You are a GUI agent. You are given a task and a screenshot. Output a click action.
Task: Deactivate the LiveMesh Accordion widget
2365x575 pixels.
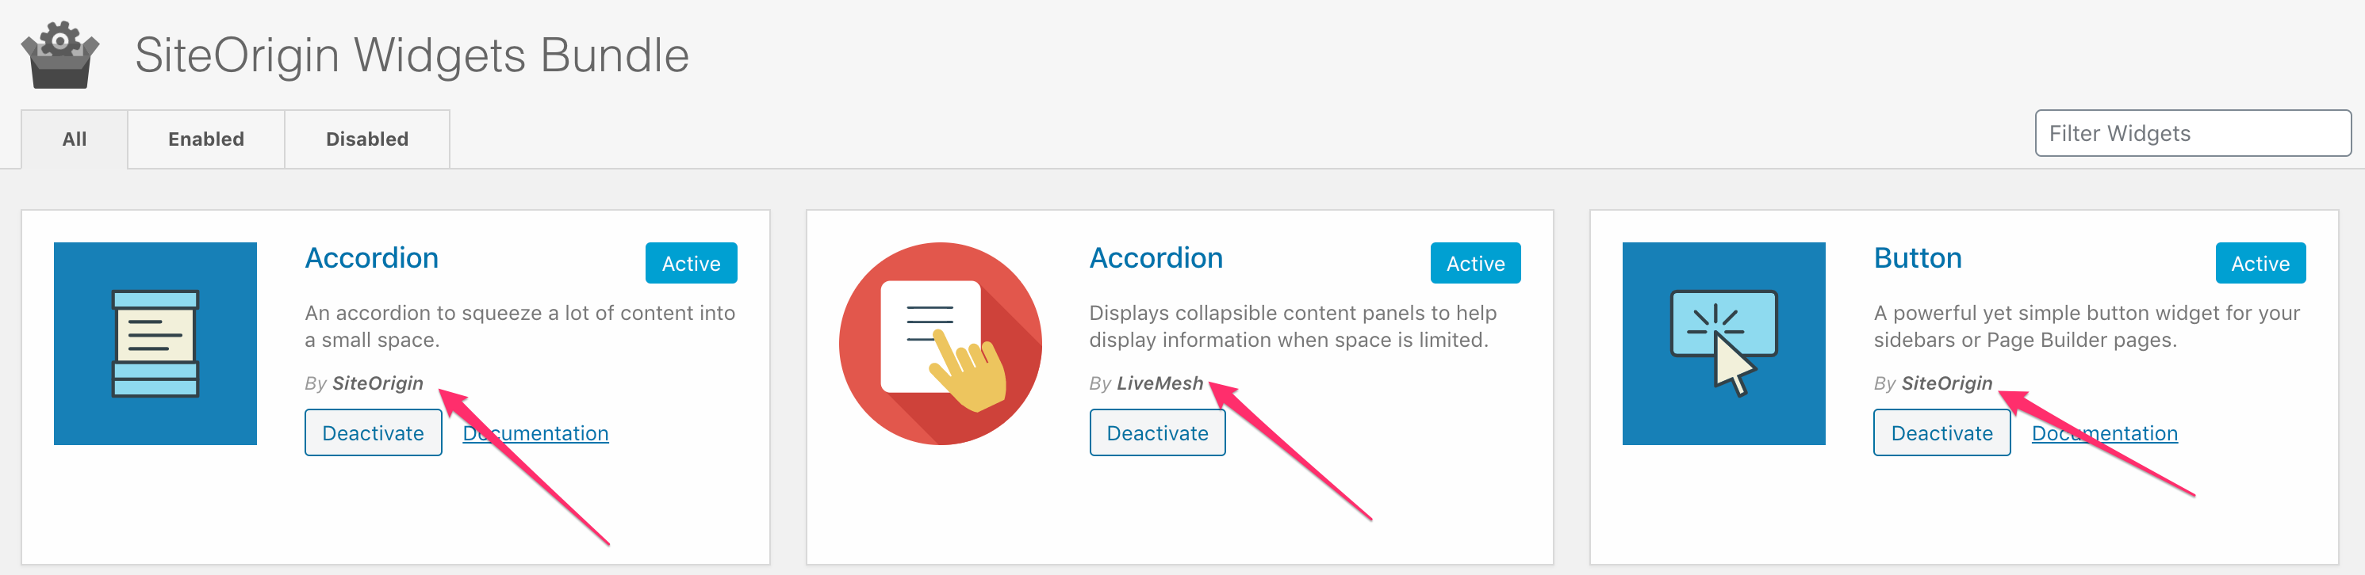pyautogui.click(x=1157, y=432)
